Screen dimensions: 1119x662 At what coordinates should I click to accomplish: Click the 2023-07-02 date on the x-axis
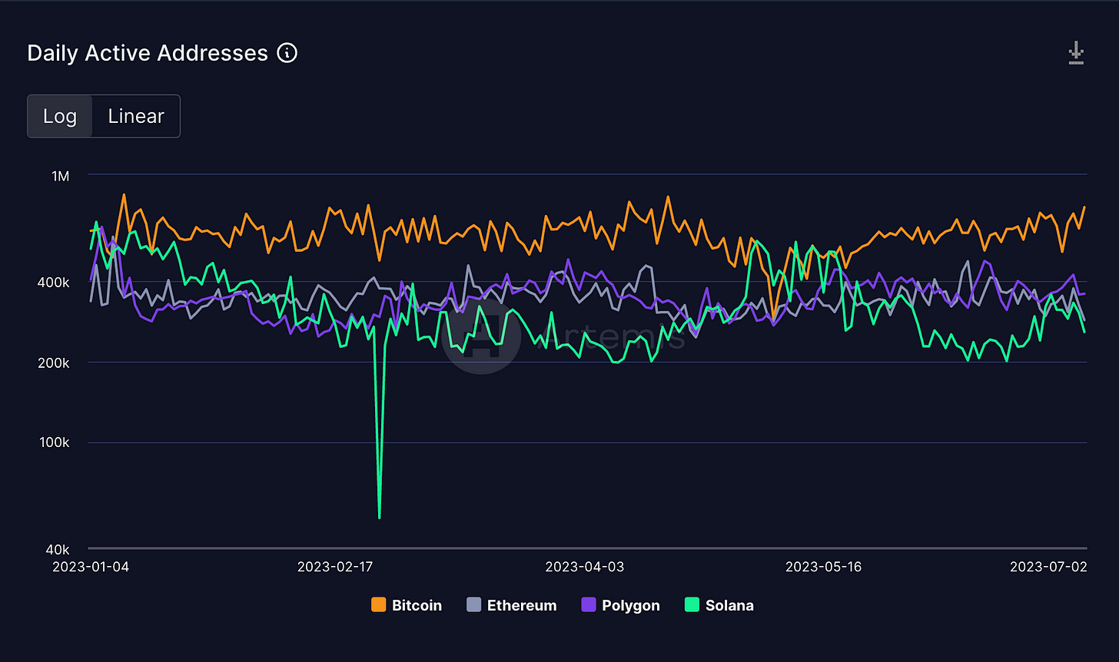tap(1048, 567)
